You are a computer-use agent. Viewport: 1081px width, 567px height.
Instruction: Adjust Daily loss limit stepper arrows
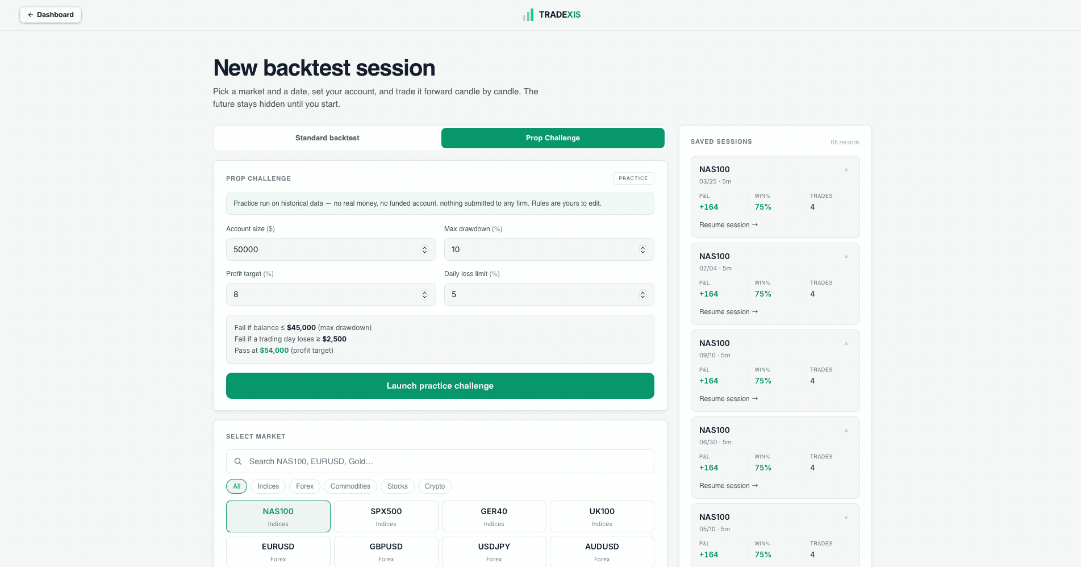click(x=642, y=294)
